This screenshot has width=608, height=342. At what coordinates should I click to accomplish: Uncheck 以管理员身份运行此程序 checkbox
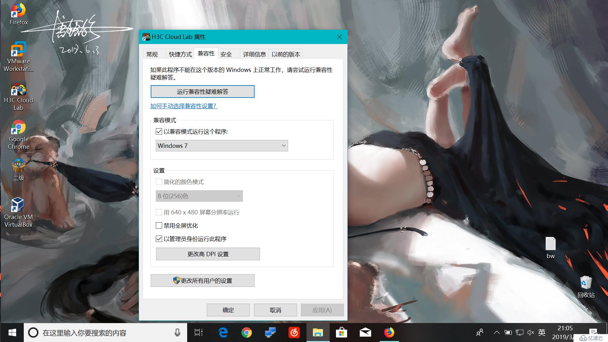pos(159,239)
